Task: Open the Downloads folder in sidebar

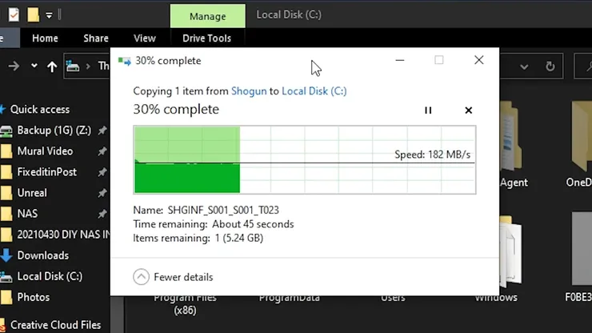Action: (x=42, y=255)
